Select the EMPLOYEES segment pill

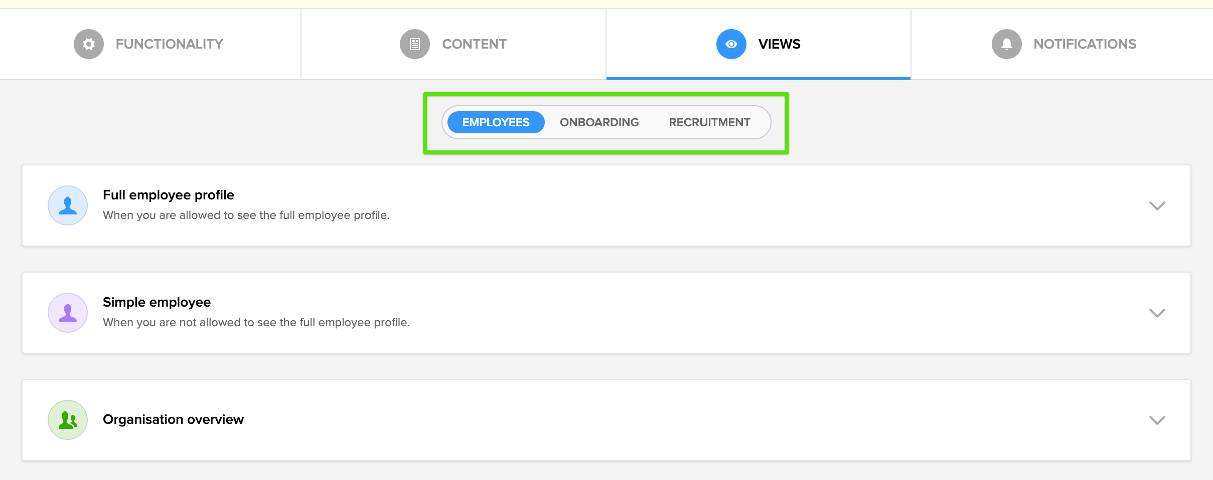pos(496,122)
